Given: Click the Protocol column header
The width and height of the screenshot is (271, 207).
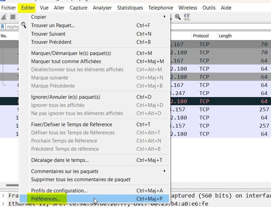Looking at the screenshot, I should click(x=201, y=36).
